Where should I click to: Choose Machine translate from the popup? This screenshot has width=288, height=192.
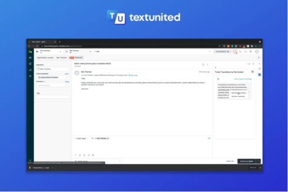238,93
